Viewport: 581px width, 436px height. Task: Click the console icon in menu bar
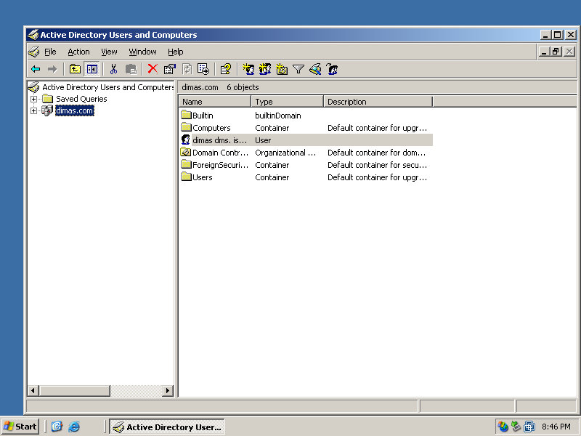click(x=33, y=52)
